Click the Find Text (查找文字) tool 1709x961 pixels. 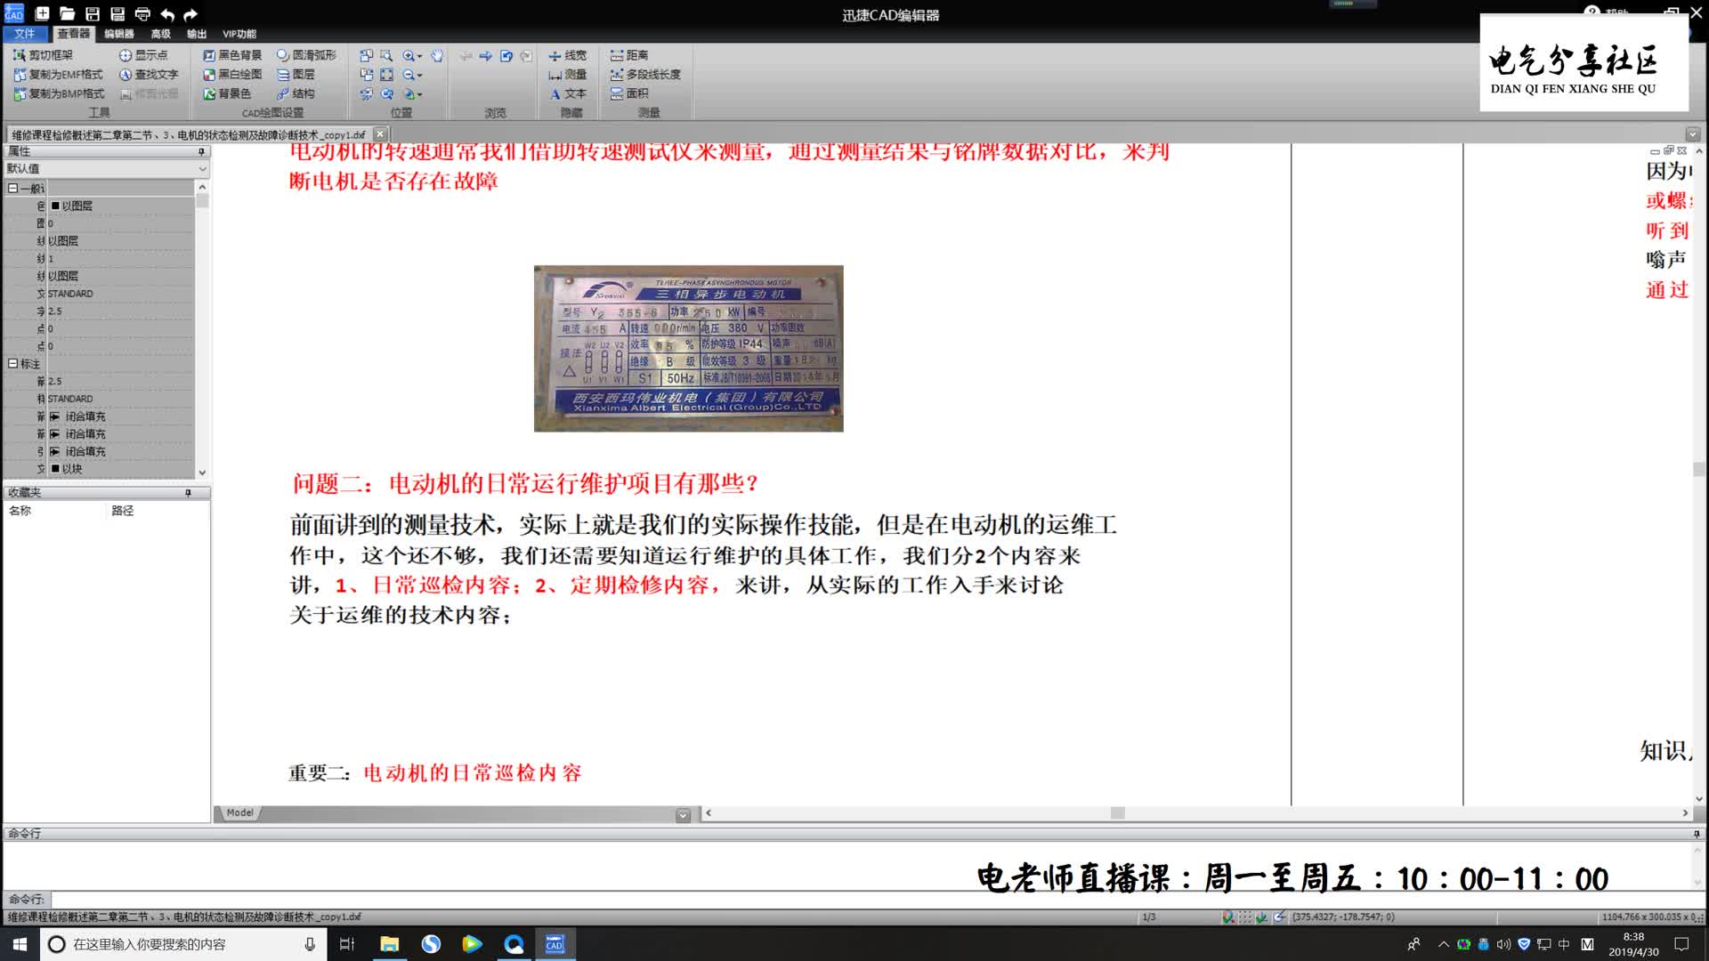click(149, 75)
